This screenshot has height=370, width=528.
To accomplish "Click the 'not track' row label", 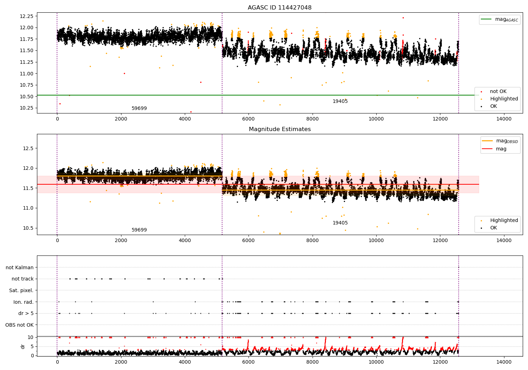I will [23, 279].
